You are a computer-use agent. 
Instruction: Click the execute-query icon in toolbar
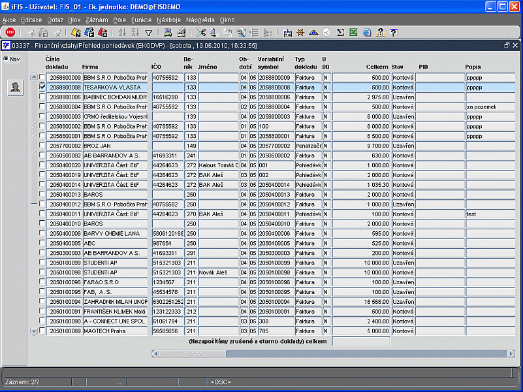click(89, 33)
